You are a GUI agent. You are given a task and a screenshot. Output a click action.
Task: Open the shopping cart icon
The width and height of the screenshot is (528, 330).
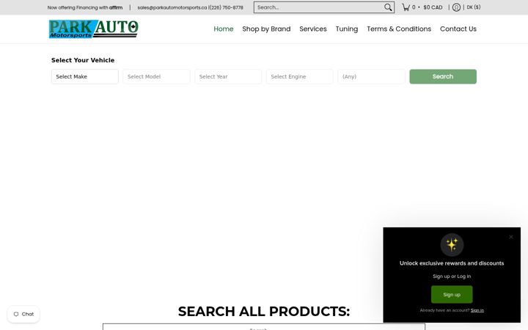tap(406, 7)
